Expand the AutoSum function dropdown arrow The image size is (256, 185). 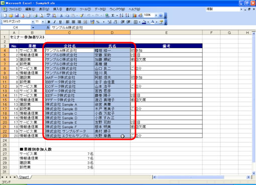pos(117,16)
